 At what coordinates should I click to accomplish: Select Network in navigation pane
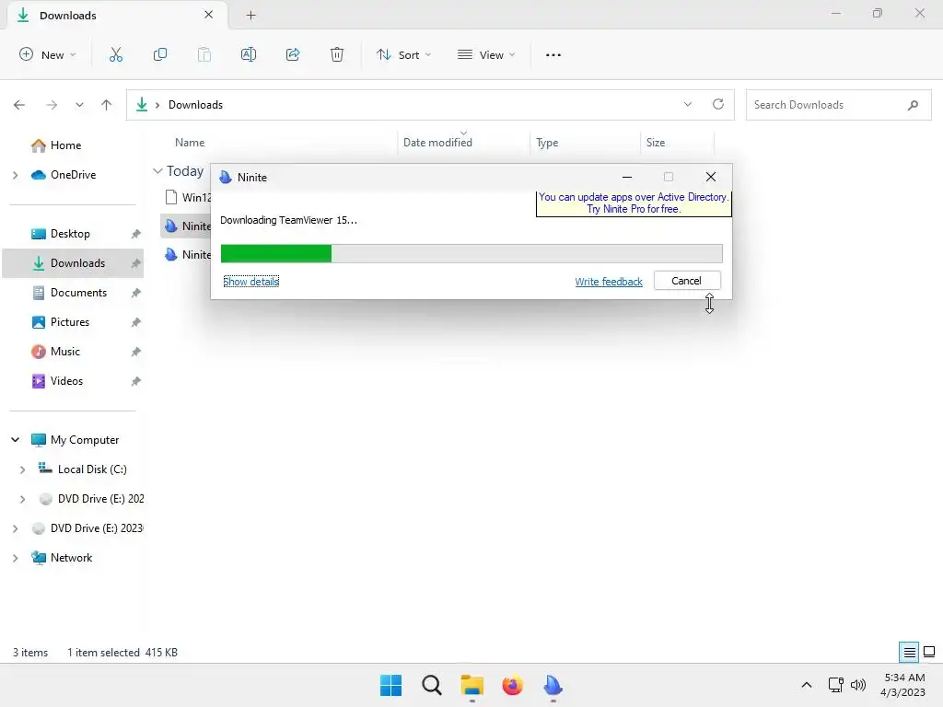coord(71,558)
